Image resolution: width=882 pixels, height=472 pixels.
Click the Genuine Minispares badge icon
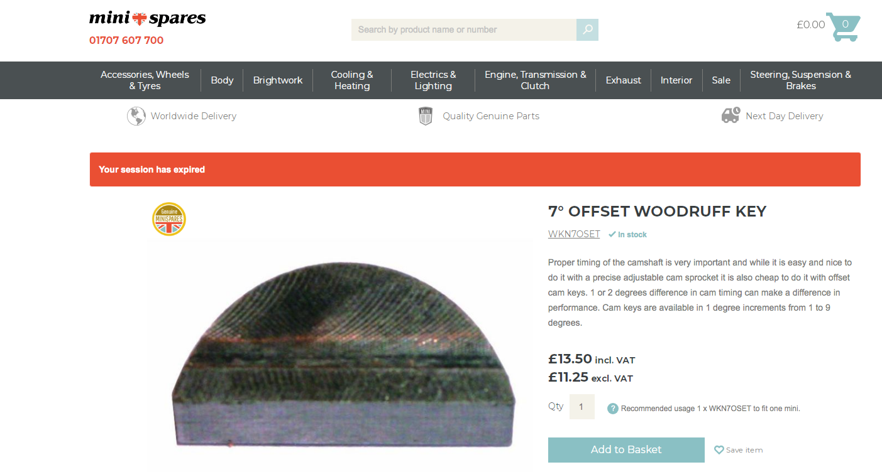coord(169,219)
